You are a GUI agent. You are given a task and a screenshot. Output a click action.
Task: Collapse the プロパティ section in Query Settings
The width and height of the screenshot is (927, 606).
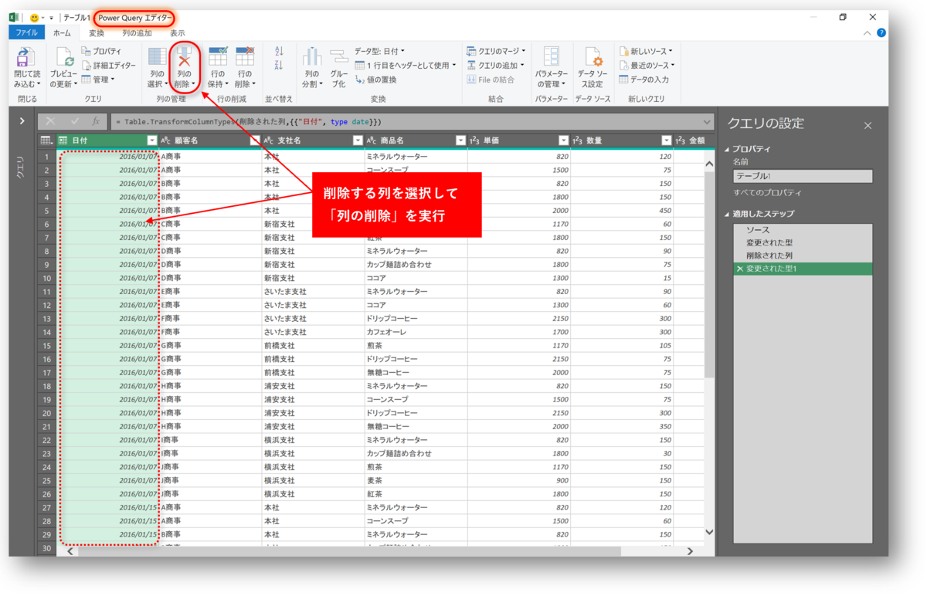(727, 150)
